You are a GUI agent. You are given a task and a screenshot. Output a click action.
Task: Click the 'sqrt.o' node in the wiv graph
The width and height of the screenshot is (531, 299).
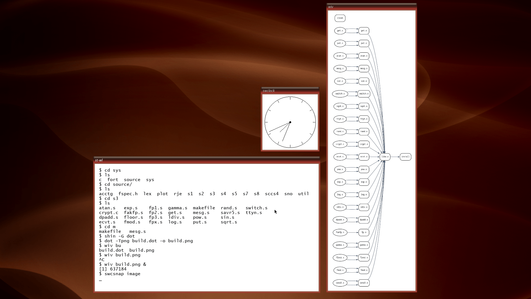[364, 106]
